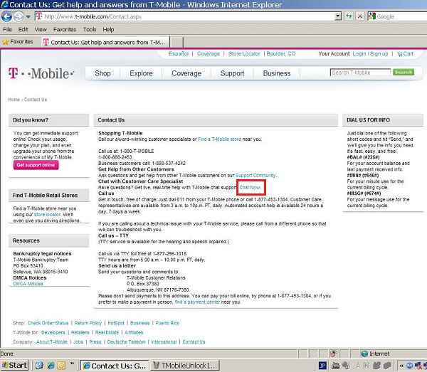
Task: Open the Favorites menu
Action: [65, 29]
